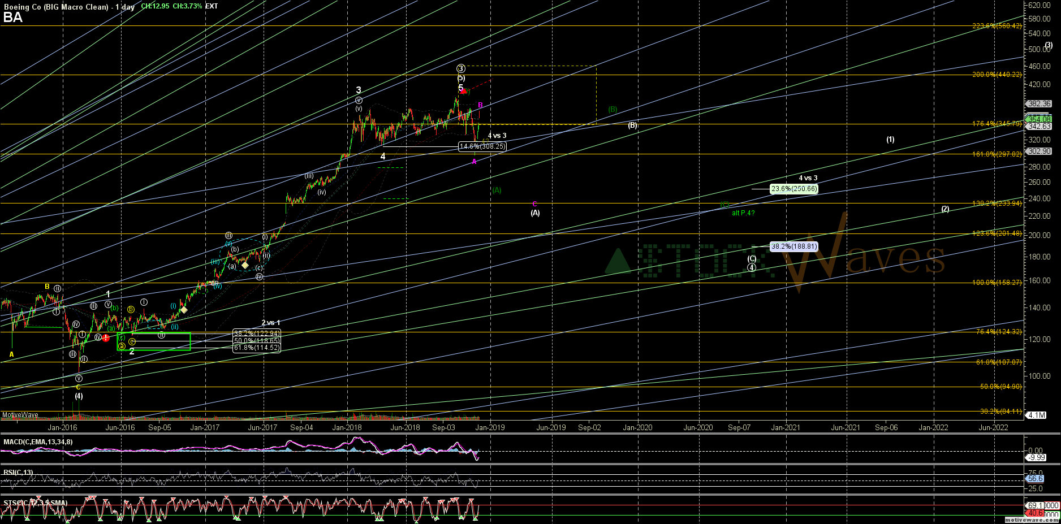Screen dimensions: 1061x524
Task: Click the '2 vs 1' retracement label
Action: coord(271,323)
